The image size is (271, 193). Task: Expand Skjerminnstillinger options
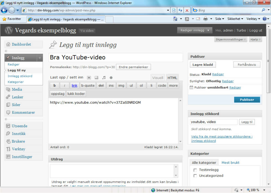click(x=231, y=39)
